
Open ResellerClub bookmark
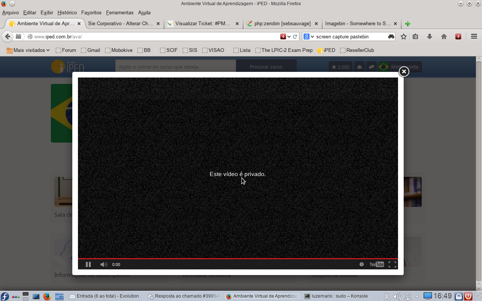pos(357,50)
